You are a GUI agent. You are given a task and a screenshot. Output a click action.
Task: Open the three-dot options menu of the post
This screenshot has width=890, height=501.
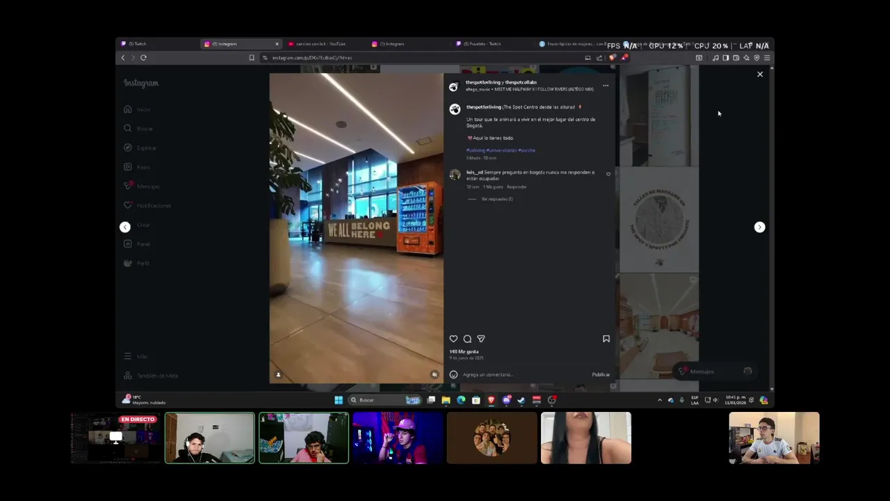[605, 86]
